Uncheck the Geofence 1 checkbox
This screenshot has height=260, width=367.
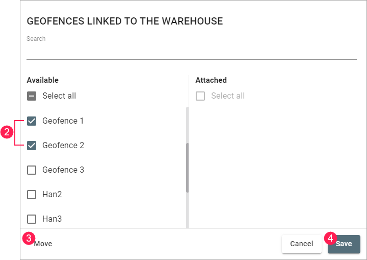tap(32, 121)
